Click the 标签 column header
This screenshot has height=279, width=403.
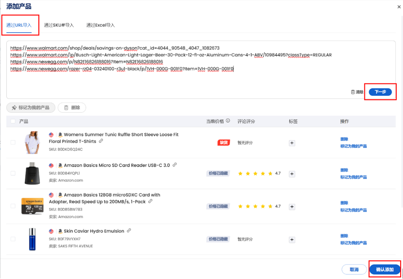pyautogui.click(x=293, y=121)
